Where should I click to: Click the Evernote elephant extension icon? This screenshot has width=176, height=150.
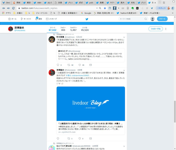pyautogui.click(x=133, y=8)
